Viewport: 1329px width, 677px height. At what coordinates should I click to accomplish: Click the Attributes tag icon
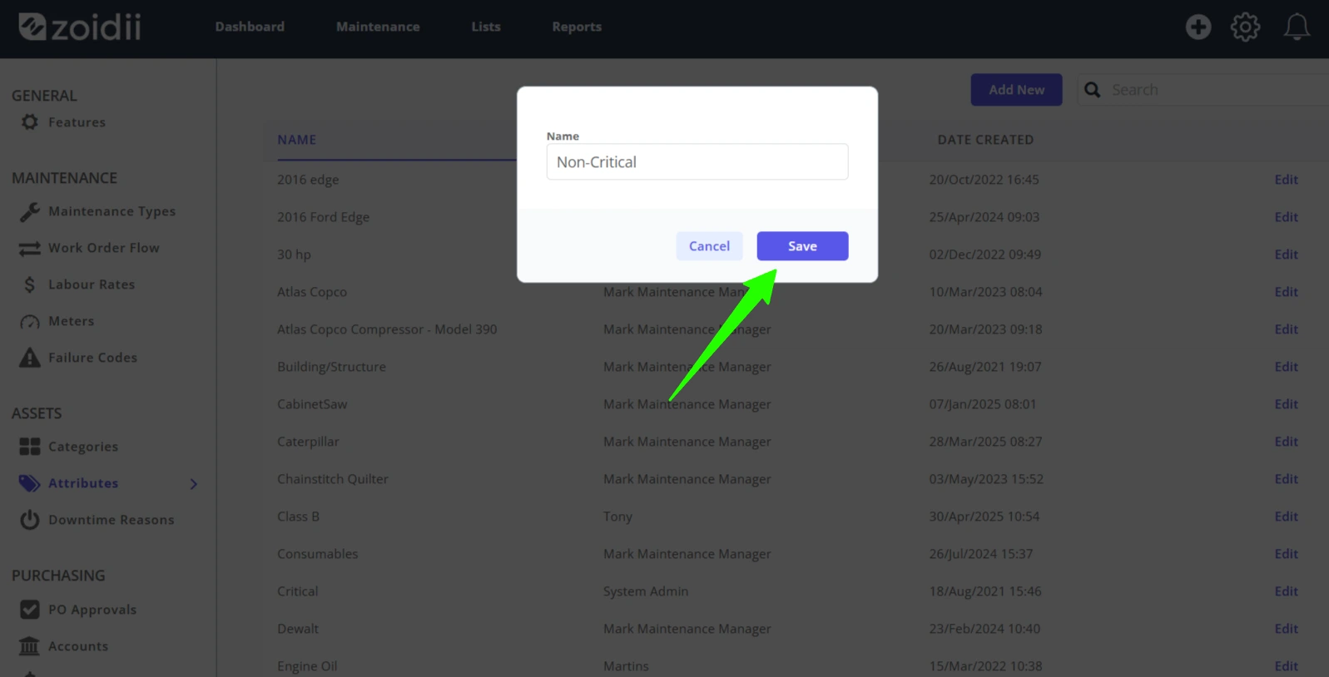[30, 484]
